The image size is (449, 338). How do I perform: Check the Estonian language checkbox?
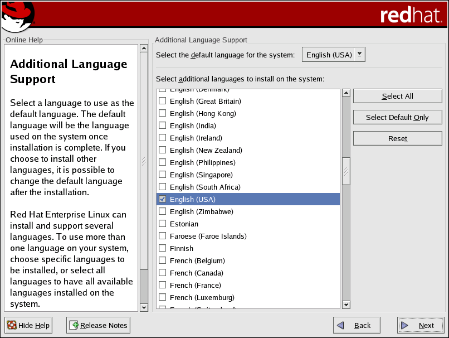click(163, 224)
